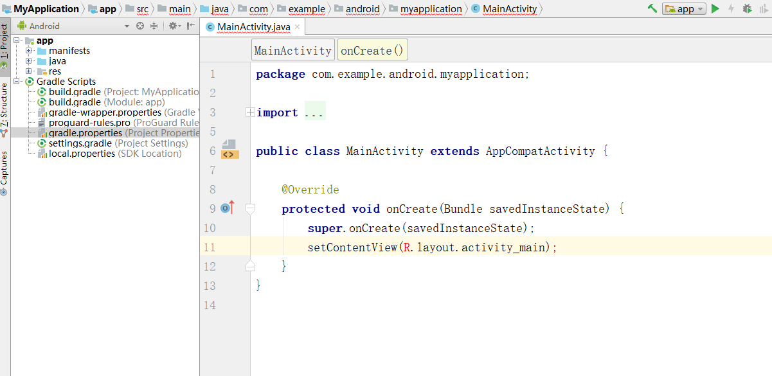
Task: Hide the Project panel with the hide icon
Action: click(x=191, y=26)
